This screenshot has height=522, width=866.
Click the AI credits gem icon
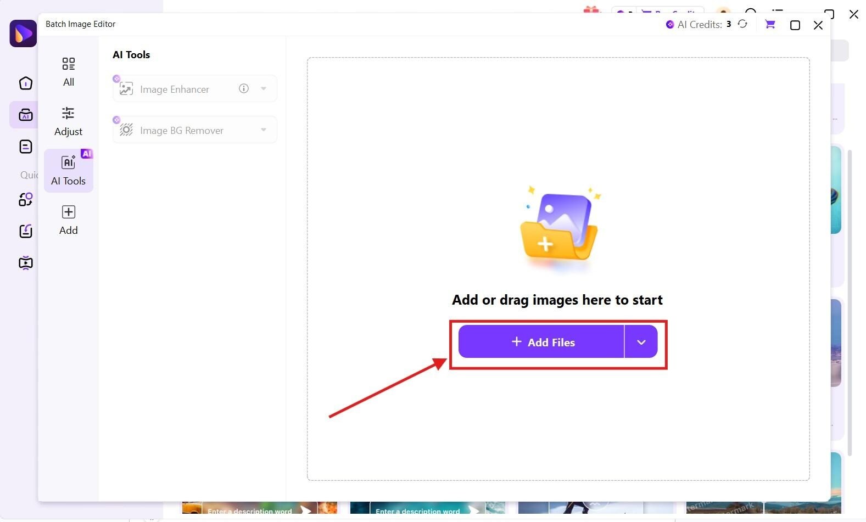pyautogui.click(x=670, y=24)
